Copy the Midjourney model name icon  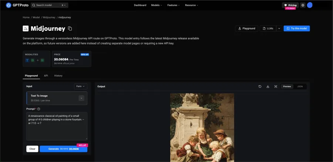70,28
